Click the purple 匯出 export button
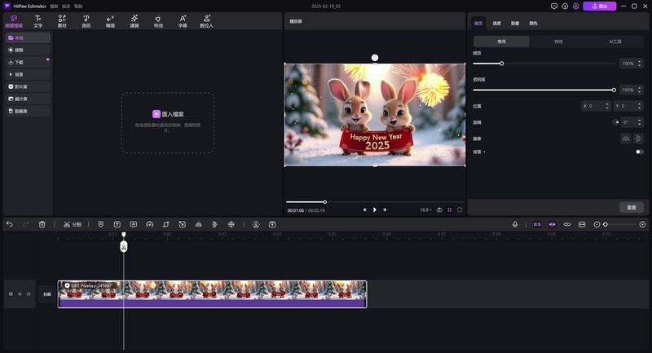The height and width of the screenshot is (353, 652). point(599,6)
